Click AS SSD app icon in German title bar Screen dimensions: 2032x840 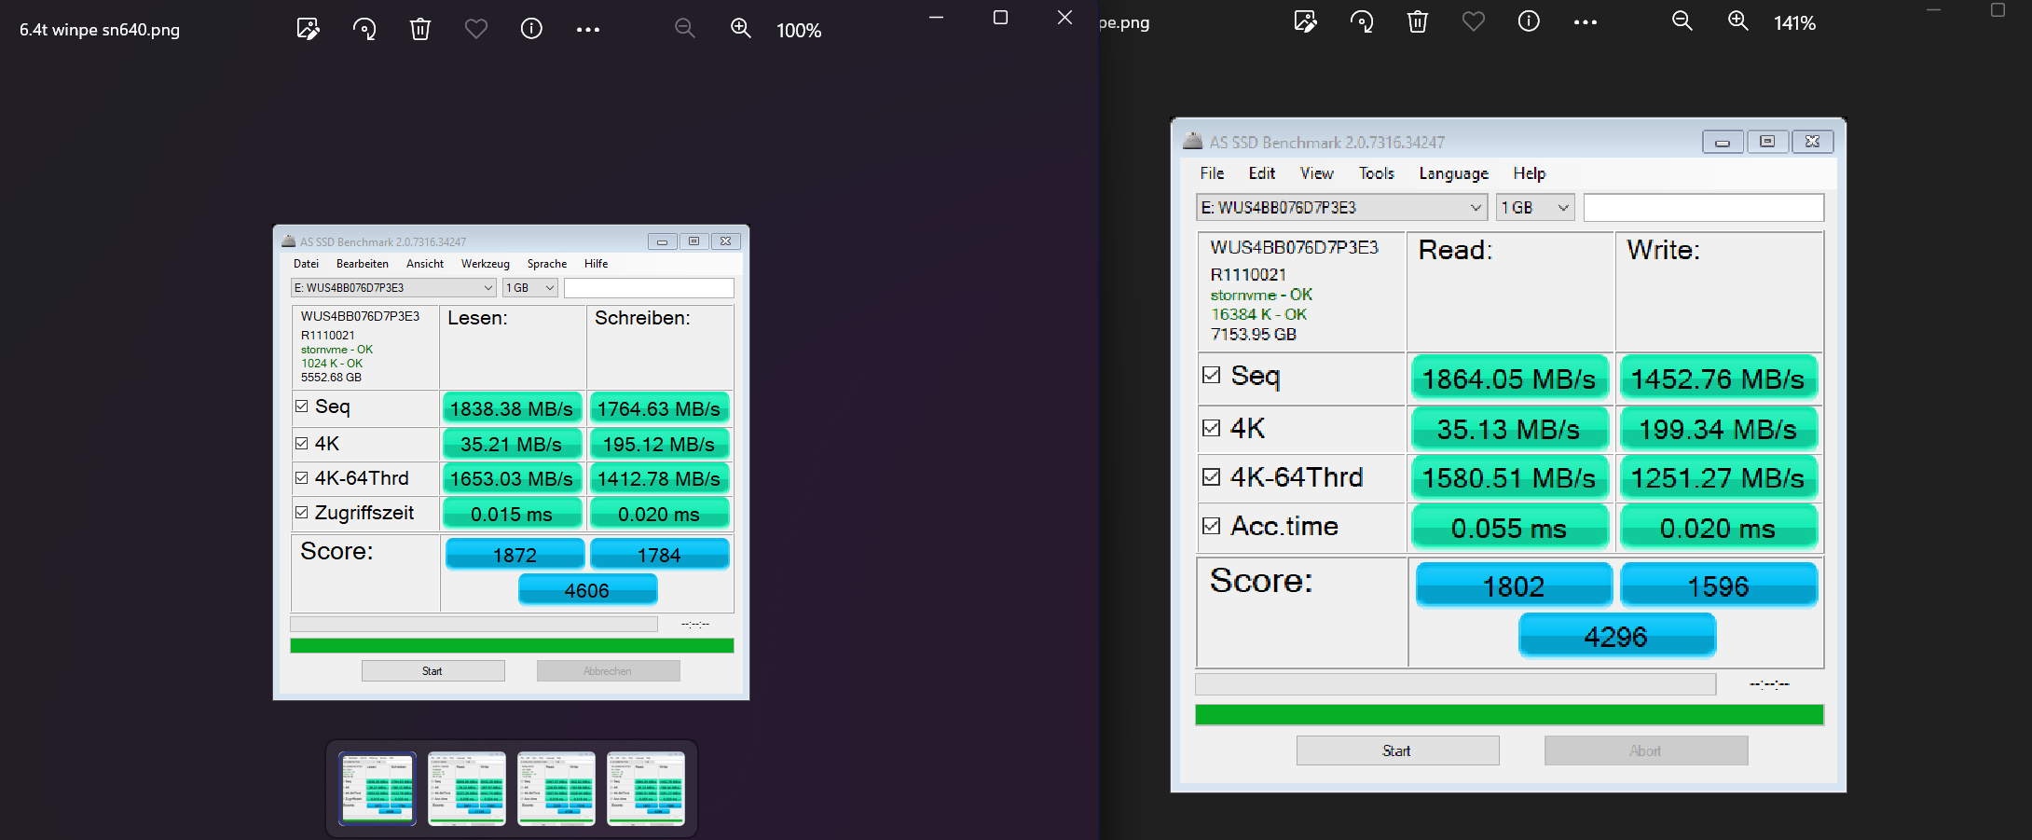pos(288,241)
